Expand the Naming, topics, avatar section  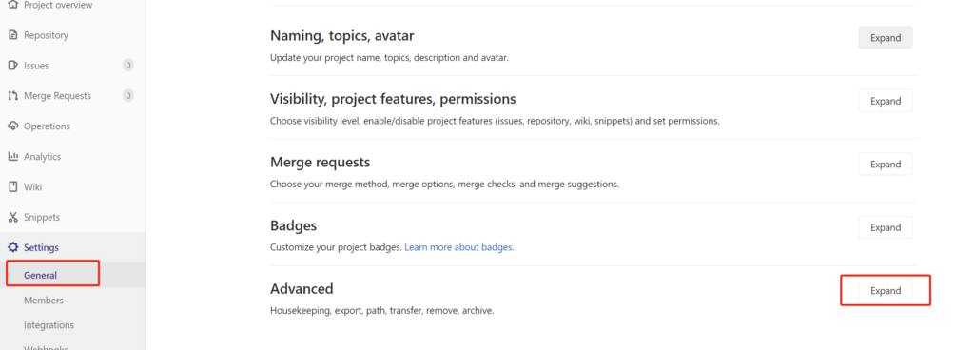(886, 38)
